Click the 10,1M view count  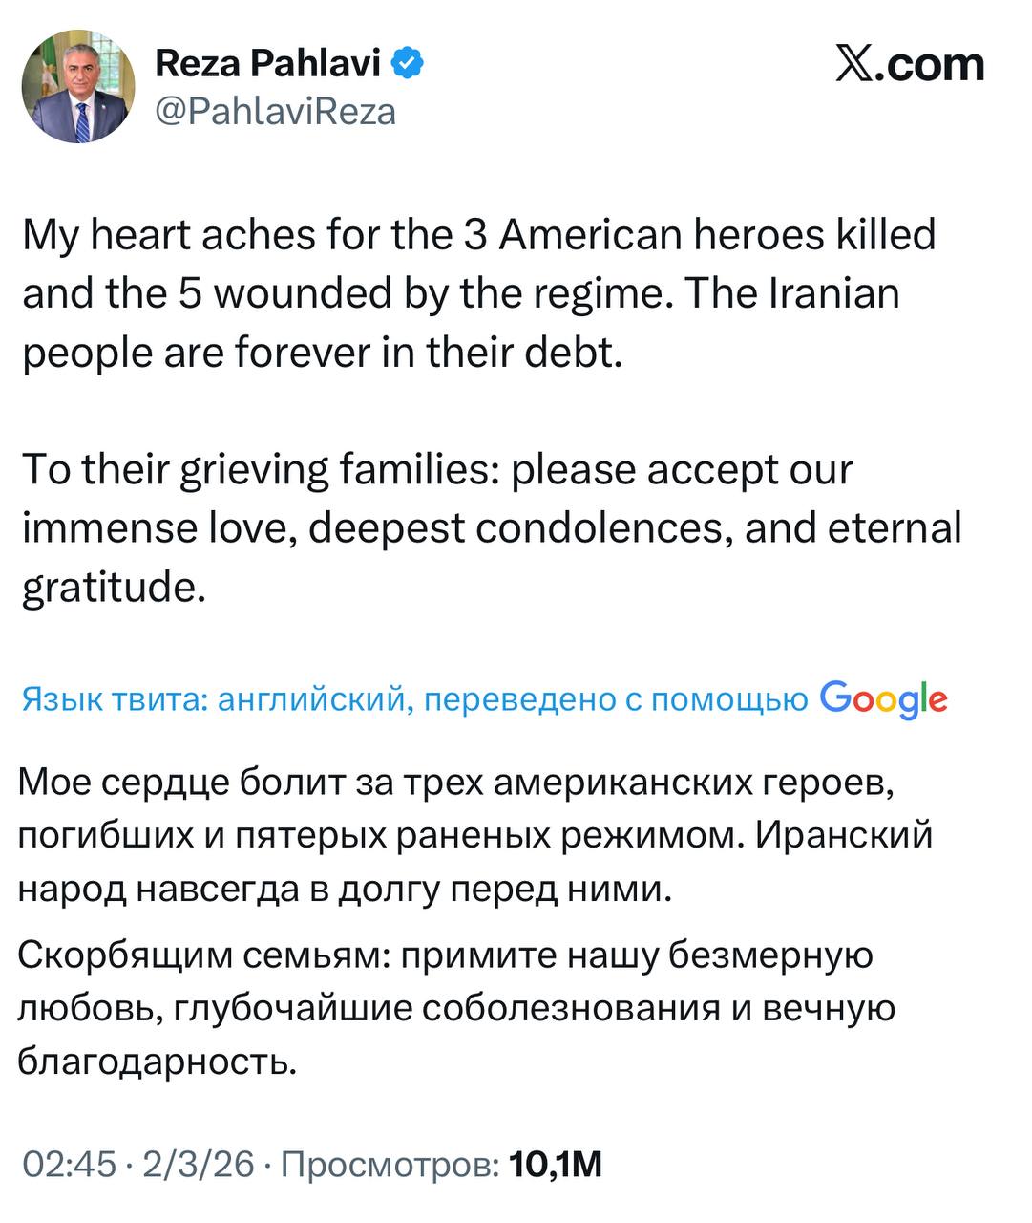coord(557,1165)
